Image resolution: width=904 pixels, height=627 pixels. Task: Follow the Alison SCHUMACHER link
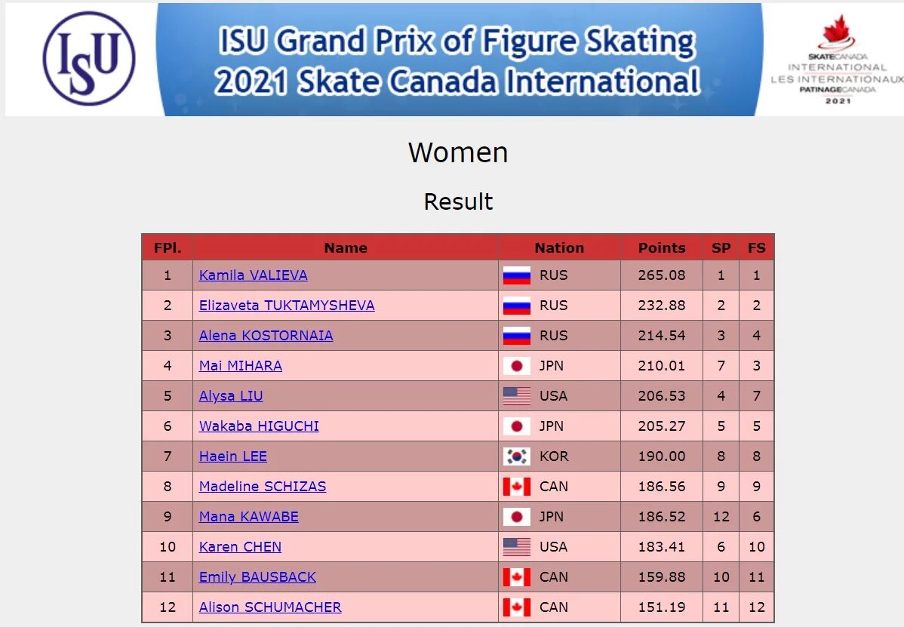(x=270, y=607)
